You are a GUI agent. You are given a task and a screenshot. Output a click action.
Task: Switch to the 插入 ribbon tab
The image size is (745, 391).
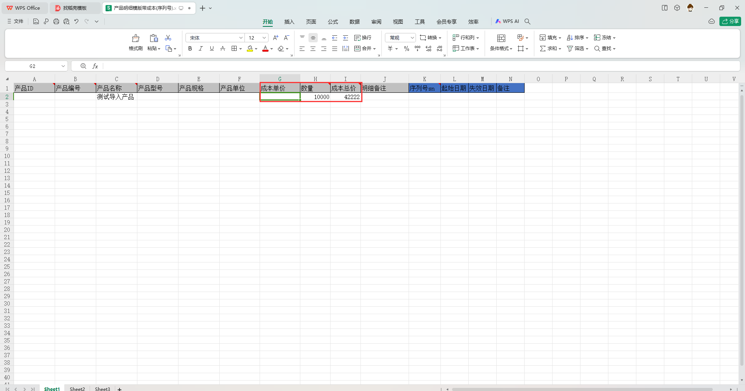click(289, 22)
